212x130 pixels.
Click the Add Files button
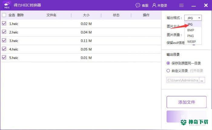(187, 102)
